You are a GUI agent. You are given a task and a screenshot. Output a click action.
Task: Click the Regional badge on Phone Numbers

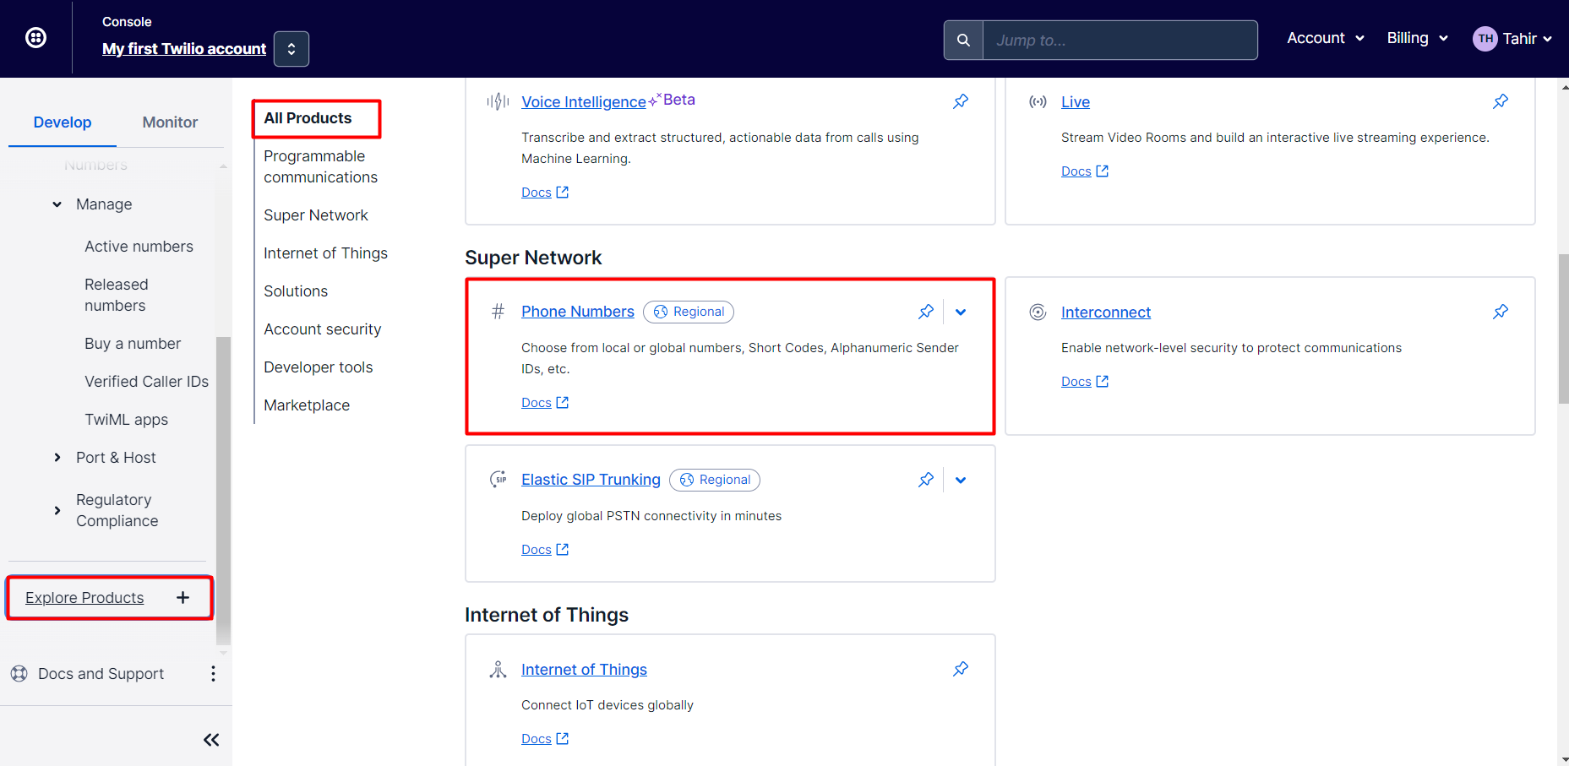tap(689, 312)
